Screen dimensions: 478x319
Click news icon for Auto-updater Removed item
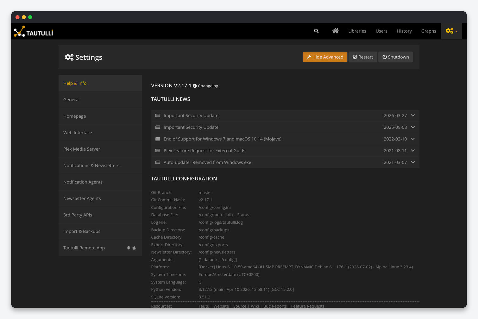[x=158, y=162]
